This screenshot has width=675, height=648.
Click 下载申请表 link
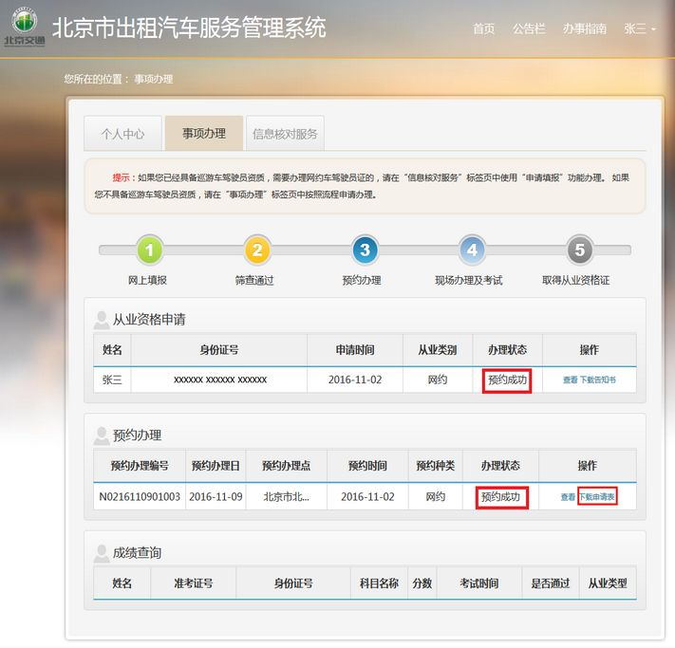tap(597, 497)
